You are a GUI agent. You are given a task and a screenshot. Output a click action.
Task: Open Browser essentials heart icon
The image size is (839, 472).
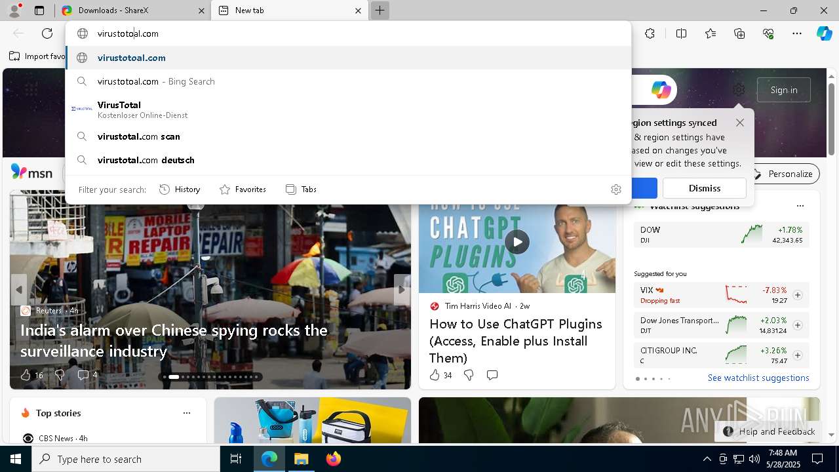tap(768, 33)
